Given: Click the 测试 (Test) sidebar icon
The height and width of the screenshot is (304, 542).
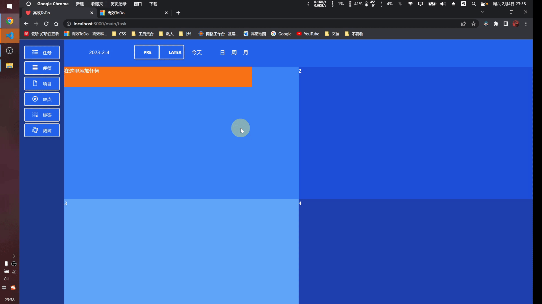Looking at the screenshot, I should (x=42, y=131).
